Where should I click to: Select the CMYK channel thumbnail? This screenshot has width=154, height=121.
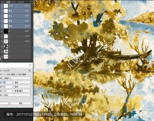(6, 6)
